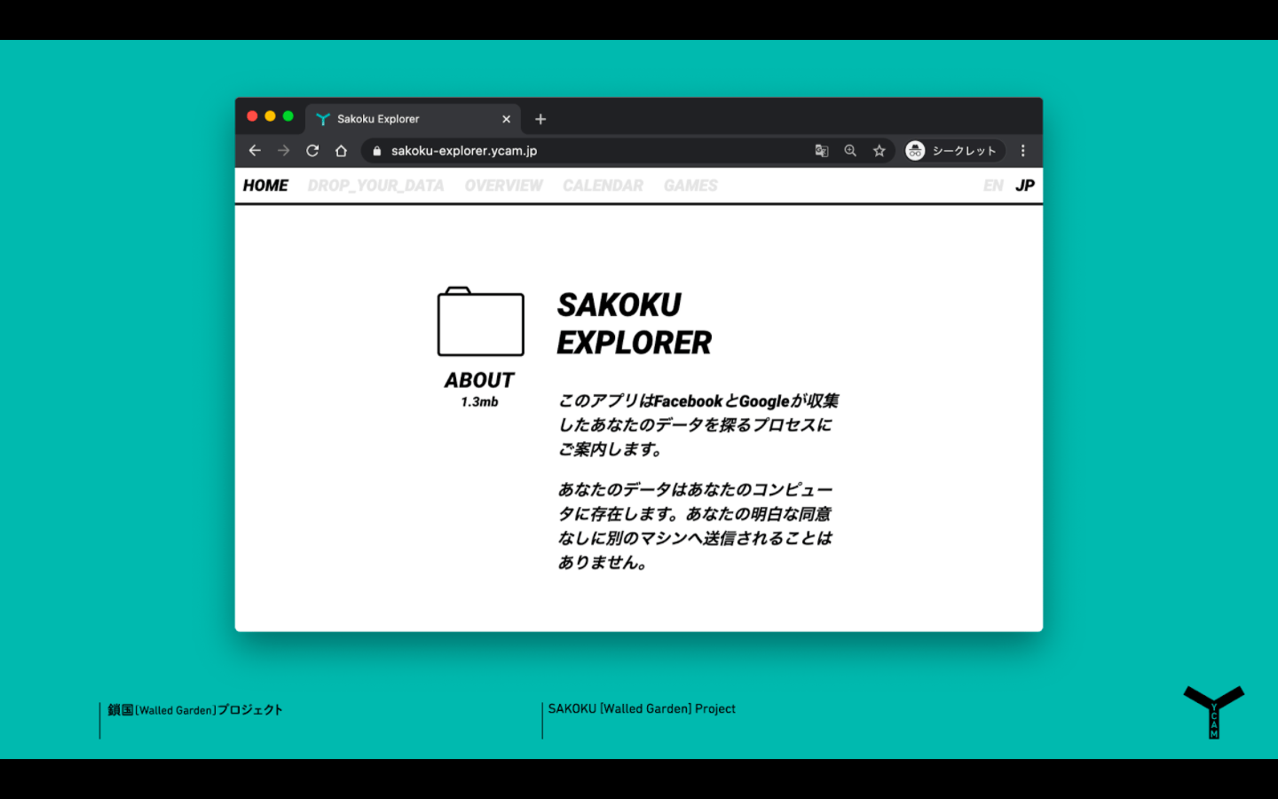
Task: Open the ABOUT folder icon
Action: click(480, 322)
